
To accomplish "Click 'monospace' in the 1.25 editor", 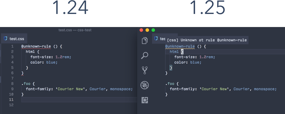I will pos(264,89).
